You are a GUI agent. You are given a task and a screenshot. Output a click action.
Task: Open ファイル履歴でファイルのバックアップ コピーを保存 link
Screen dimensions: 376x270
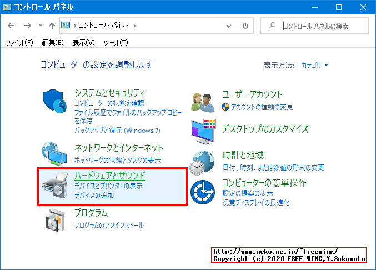tap(128, 117)
